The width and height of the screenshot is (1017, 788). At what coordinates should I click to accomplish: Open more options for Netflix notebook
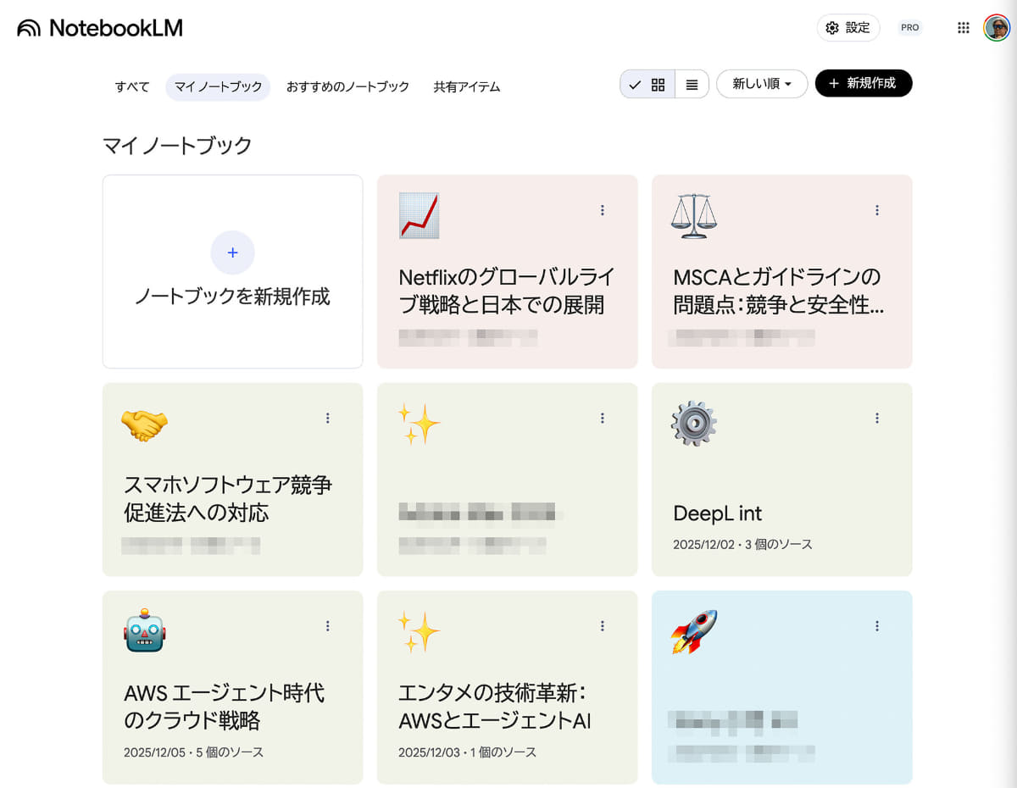point(603,210)
